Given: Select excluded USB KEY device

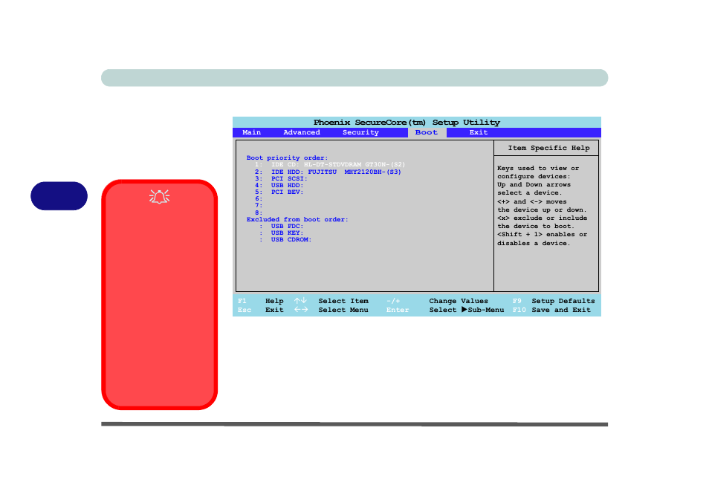Looking at the screenshot, I should click(x=281, y=233).
